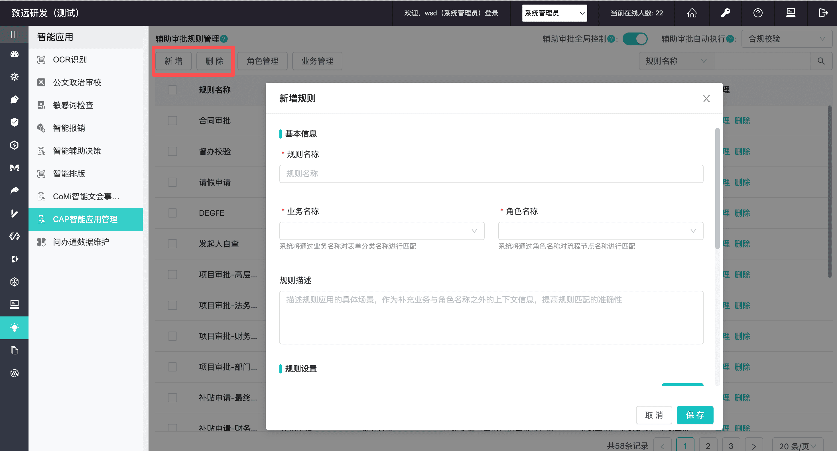This screenshot has width=837, height=451.
Task: Go to the next page with the right arrow
Action: pyautogui.click(x=754, y=446)
